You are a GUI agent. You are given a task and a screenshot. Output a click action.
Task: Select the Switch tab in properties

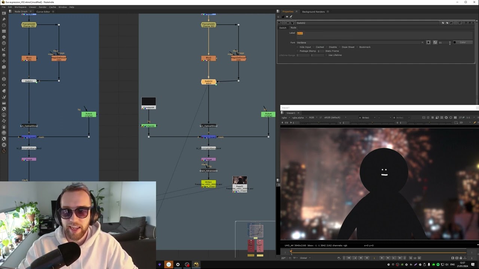click(x=283, y=28)
